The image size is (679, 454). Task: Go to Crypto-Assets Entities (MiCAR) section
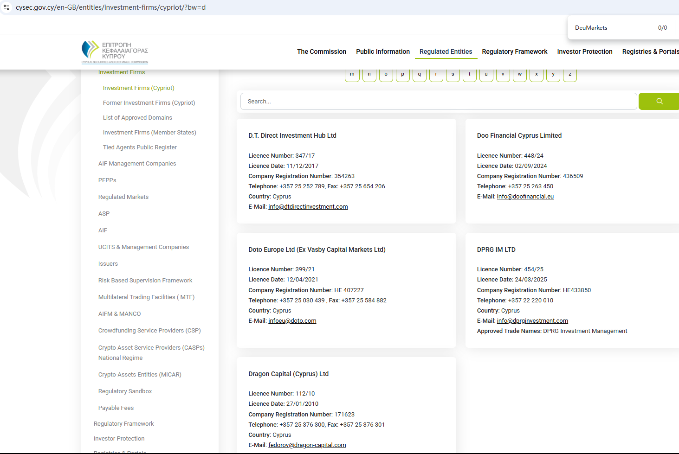140,375
